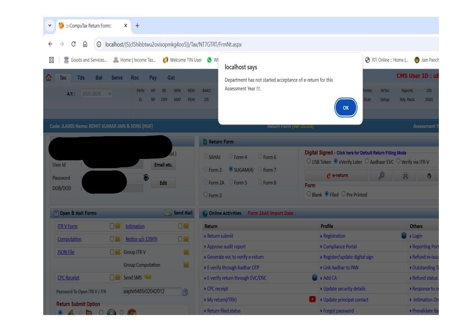Screen dimensions: 467x334
Task: Click the Reports toolbar item
Action: (x=407, y=90)
